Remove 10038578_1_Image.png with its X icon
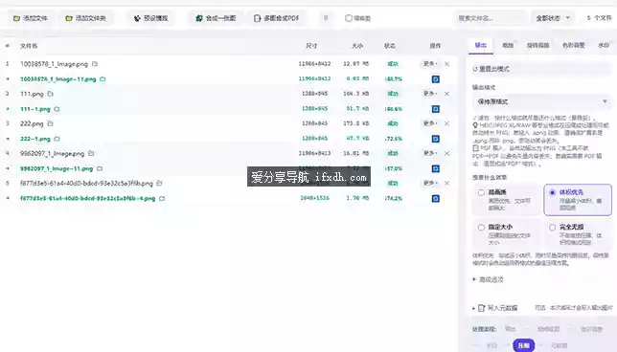Image resolution: width=617 pixels, height=352 pixels. click(447, 64)
